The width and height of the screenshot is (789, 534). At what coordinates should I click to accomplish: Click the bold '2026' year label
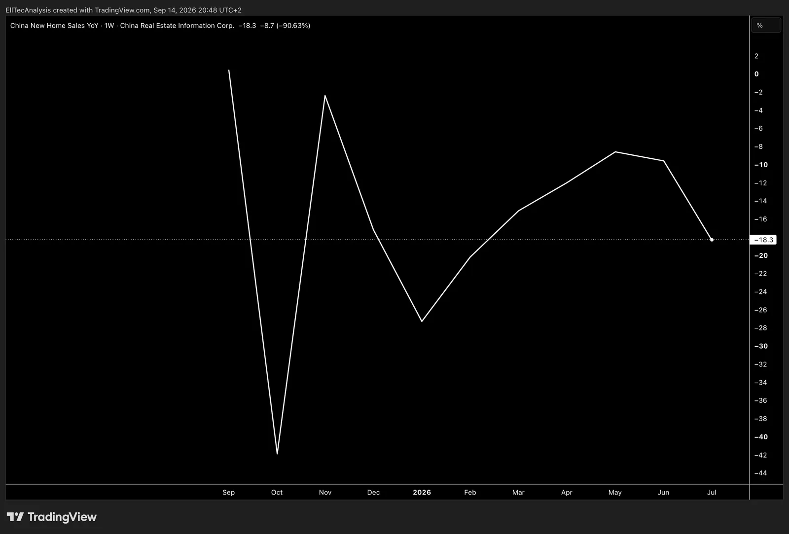tap(422, 492)
